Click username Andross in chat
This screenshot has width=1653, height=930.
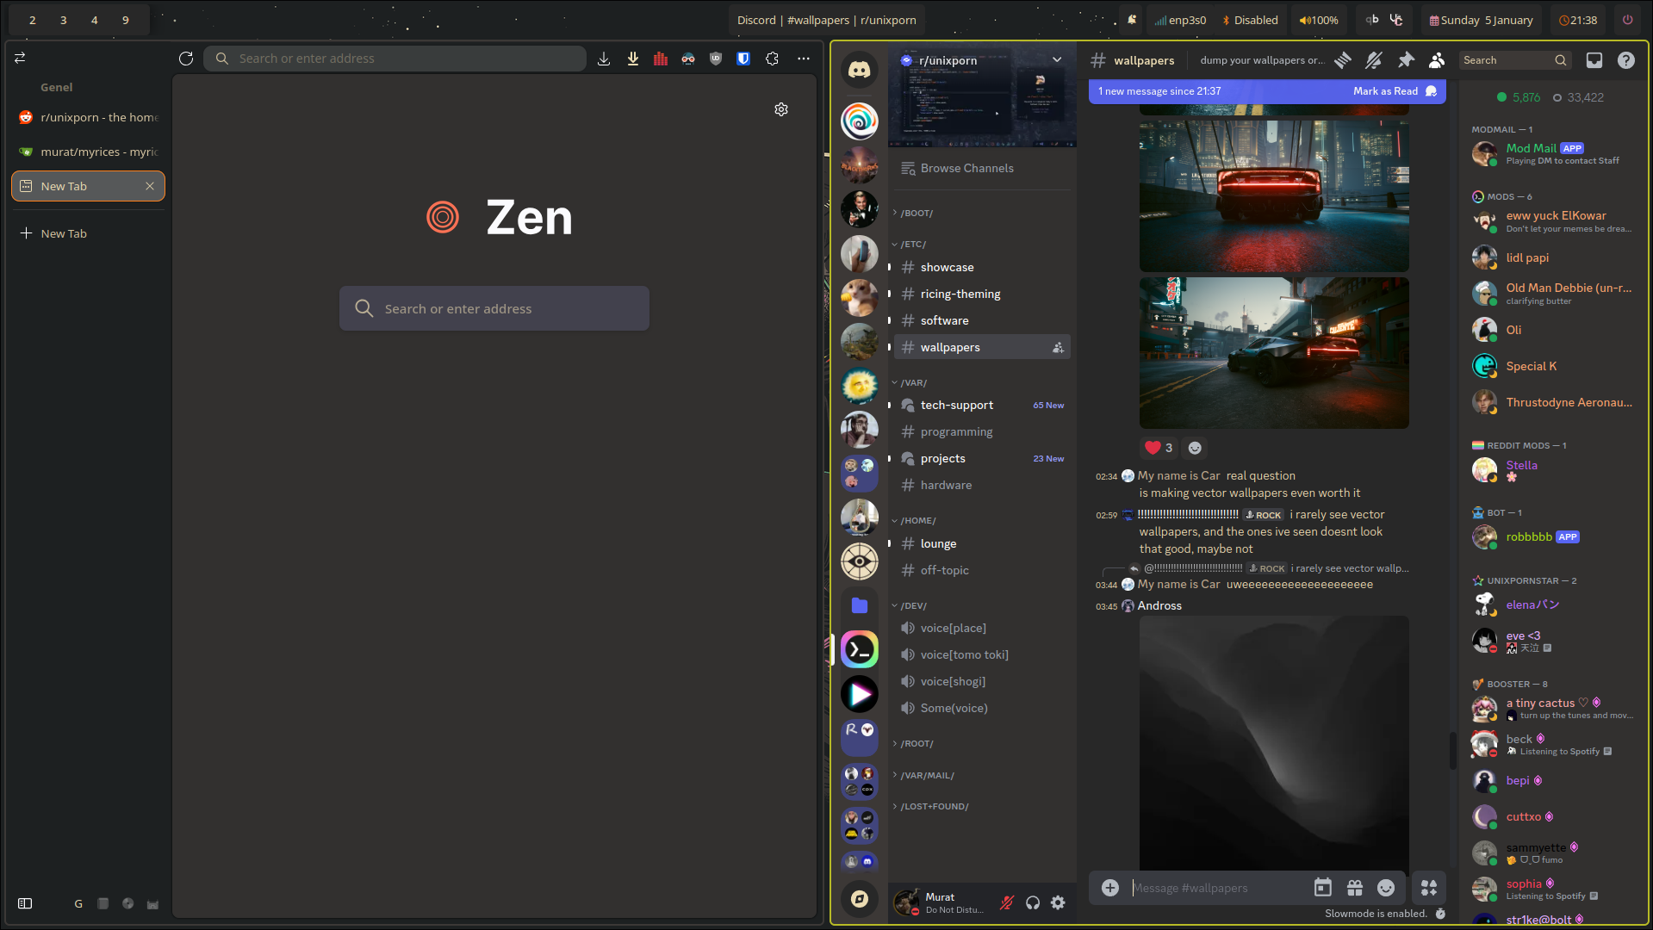[1159, 606]
